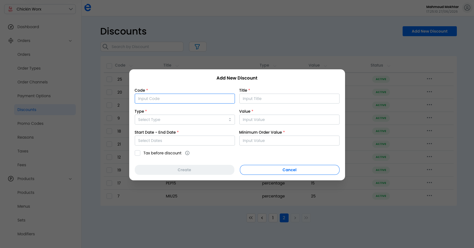Cancel the Add New Discount dialog
The image size is (474, 248).
[290, 170]
